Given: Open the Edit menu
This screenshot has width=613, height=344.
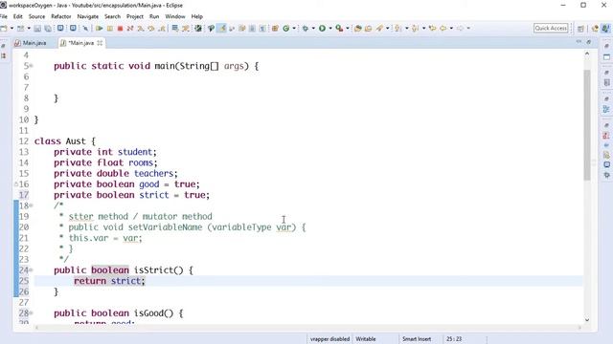Looking at the screenshot, I should [17, 16].
